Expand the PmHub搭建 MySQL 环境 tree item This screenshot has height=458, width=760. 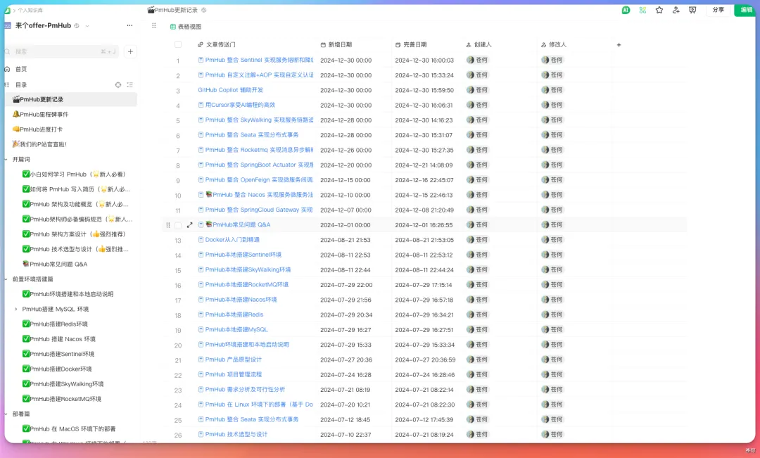16,309
